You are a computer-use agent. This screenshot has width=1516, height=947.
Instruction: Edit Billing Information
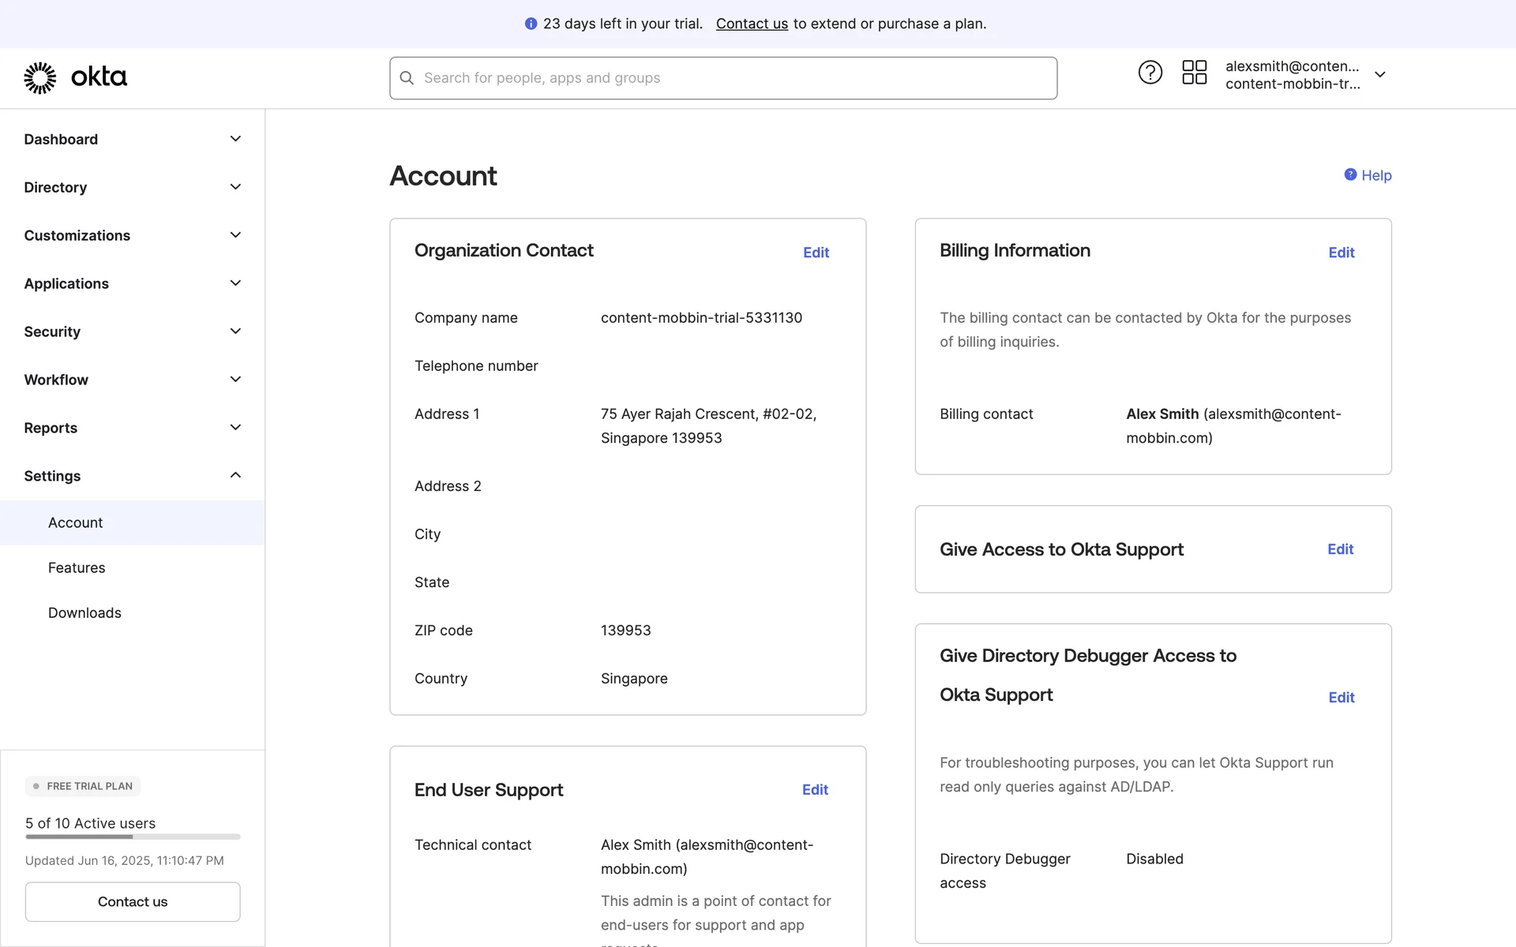(x=1341, y=253)
